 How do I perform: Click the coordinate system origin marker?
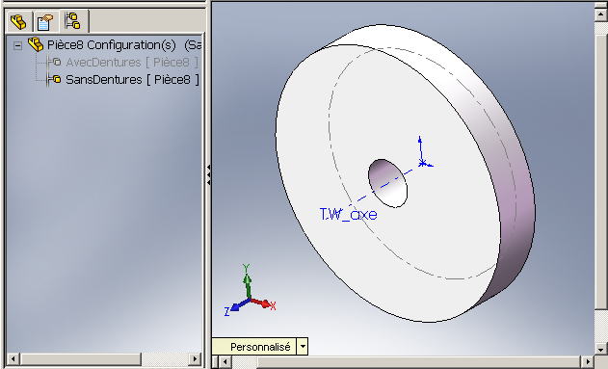[x=423, y=163]
